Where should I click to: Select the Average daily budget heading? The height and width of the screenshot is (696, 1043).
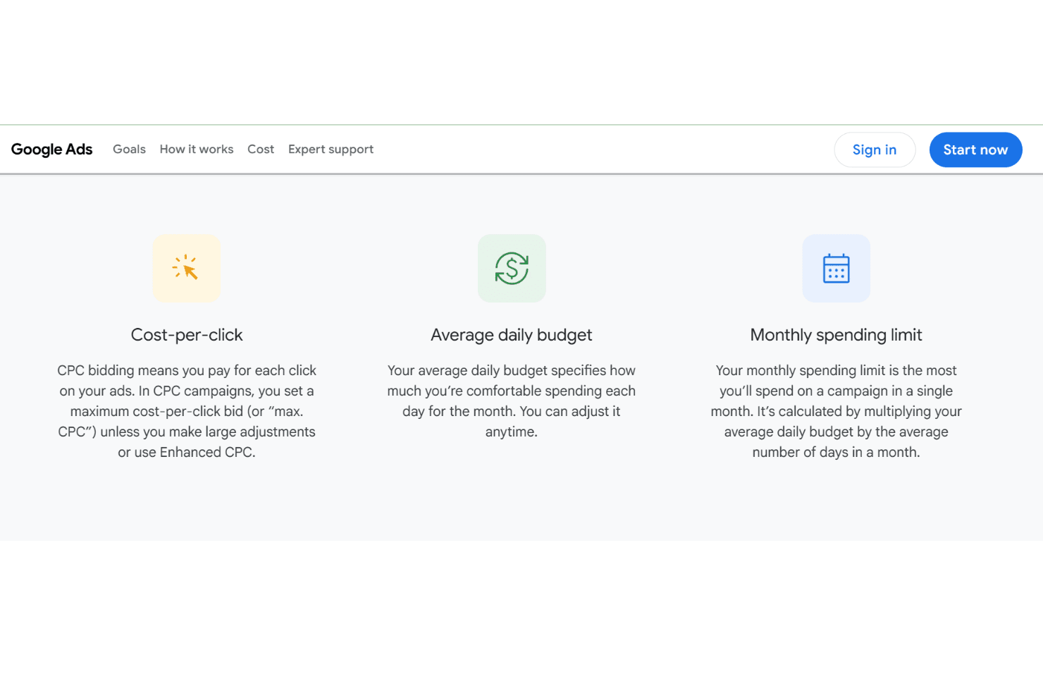pyautogui.click(x=512, y=335)
